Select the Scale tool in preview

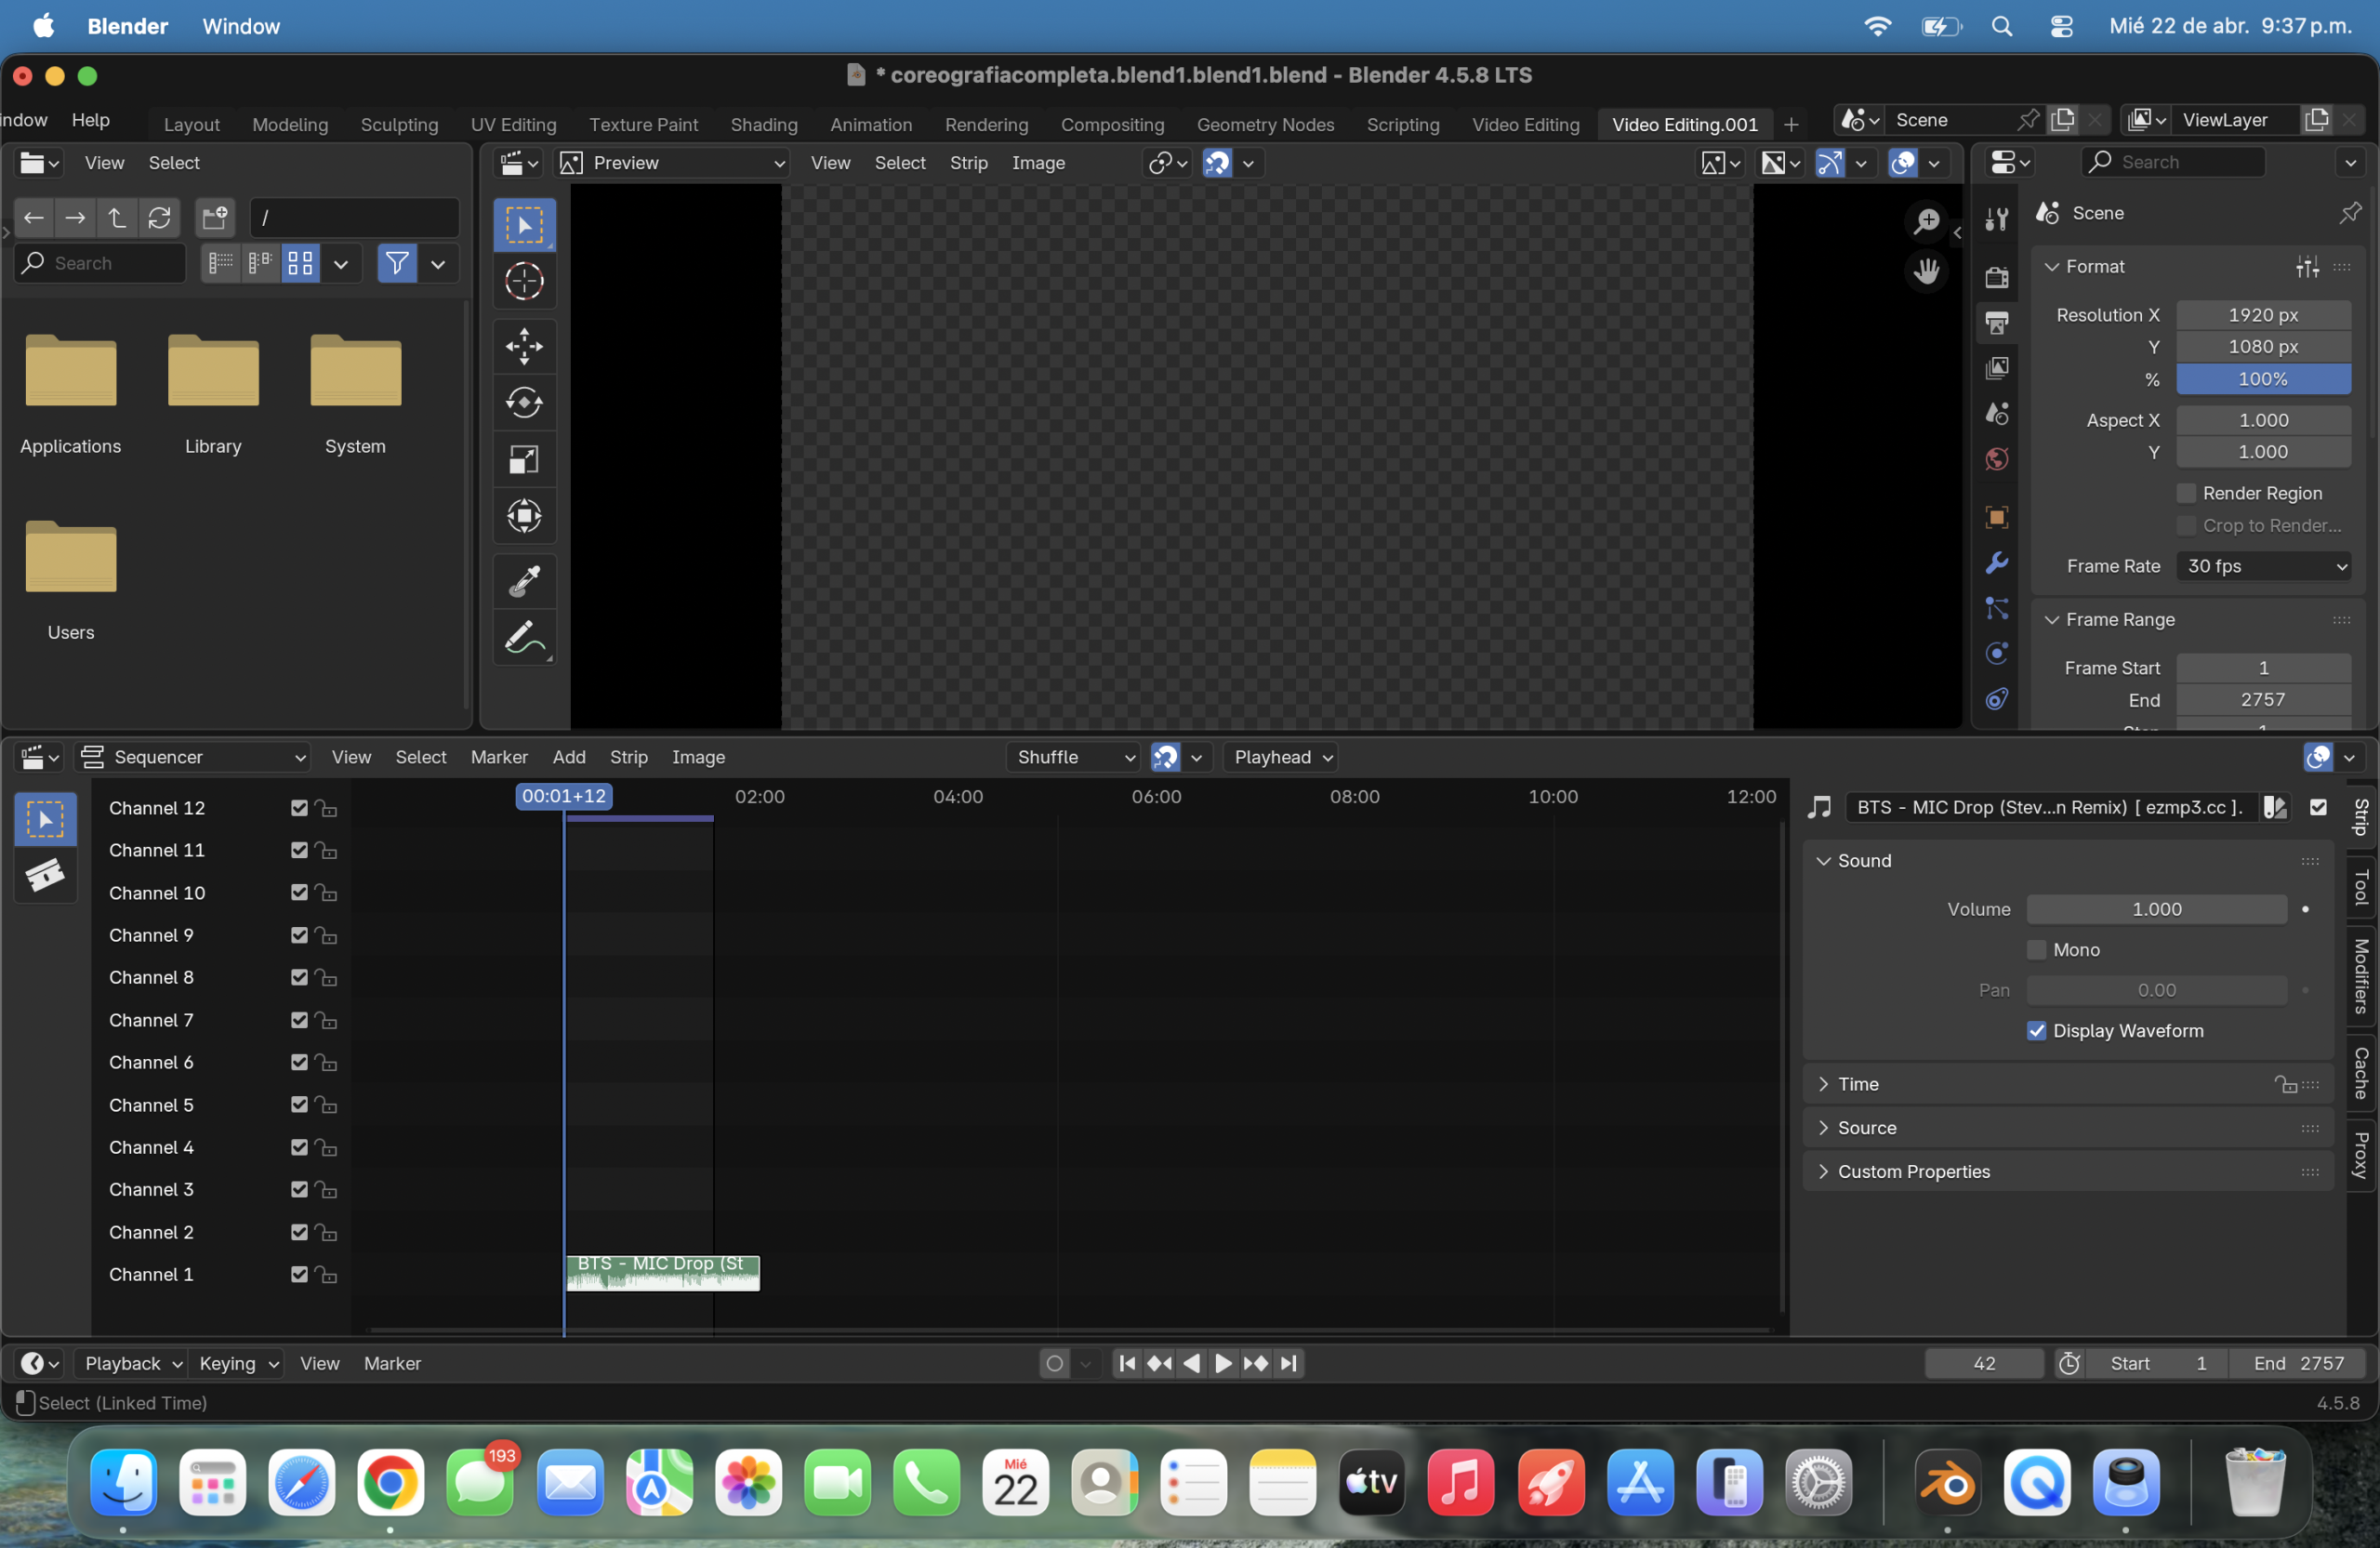pos(524,460)
